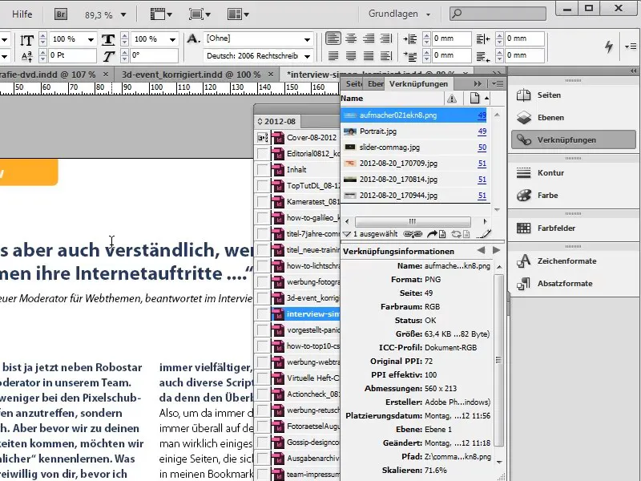Toggle checkbox beside Gossip-designco book document
The width and height of the screenshot is (641, 481).
[x=262, y=443]
